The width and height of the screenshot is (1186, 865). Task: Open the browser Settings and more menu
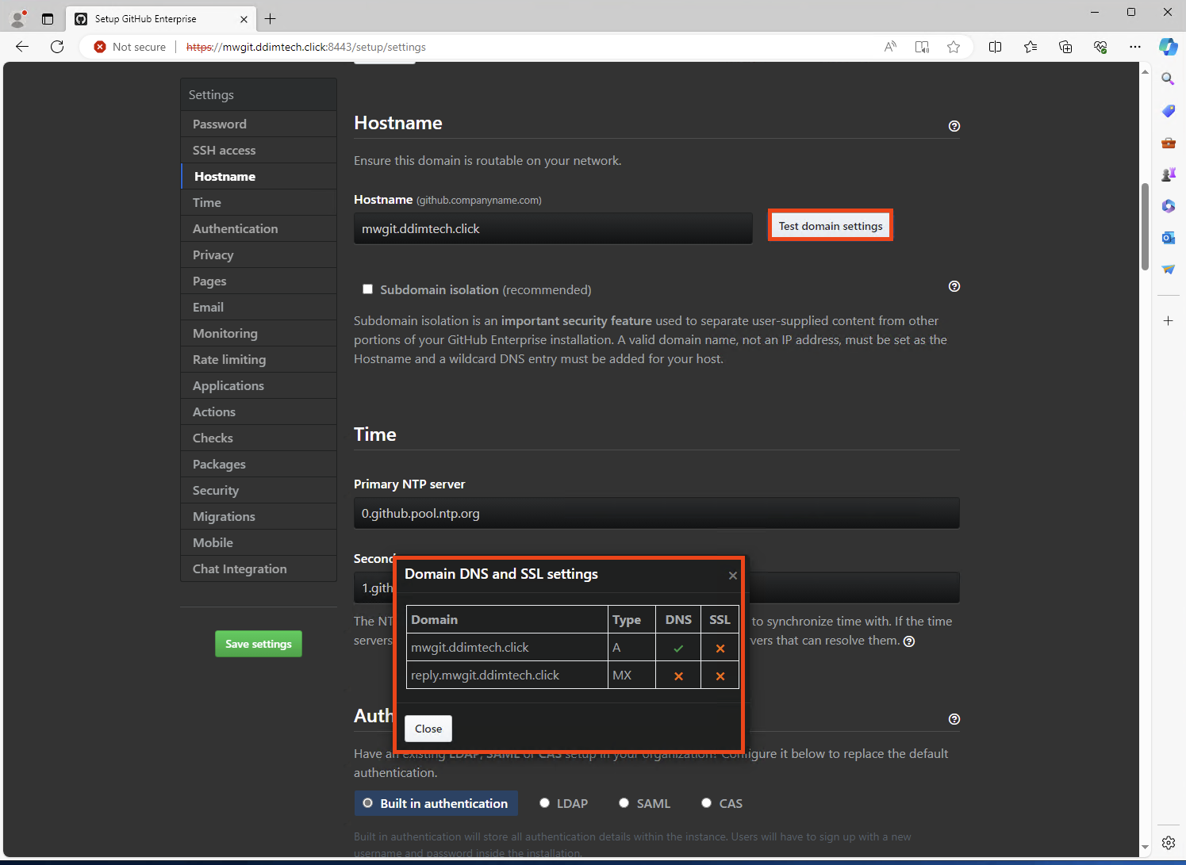pyautogui.click(x=1135, y=47)
